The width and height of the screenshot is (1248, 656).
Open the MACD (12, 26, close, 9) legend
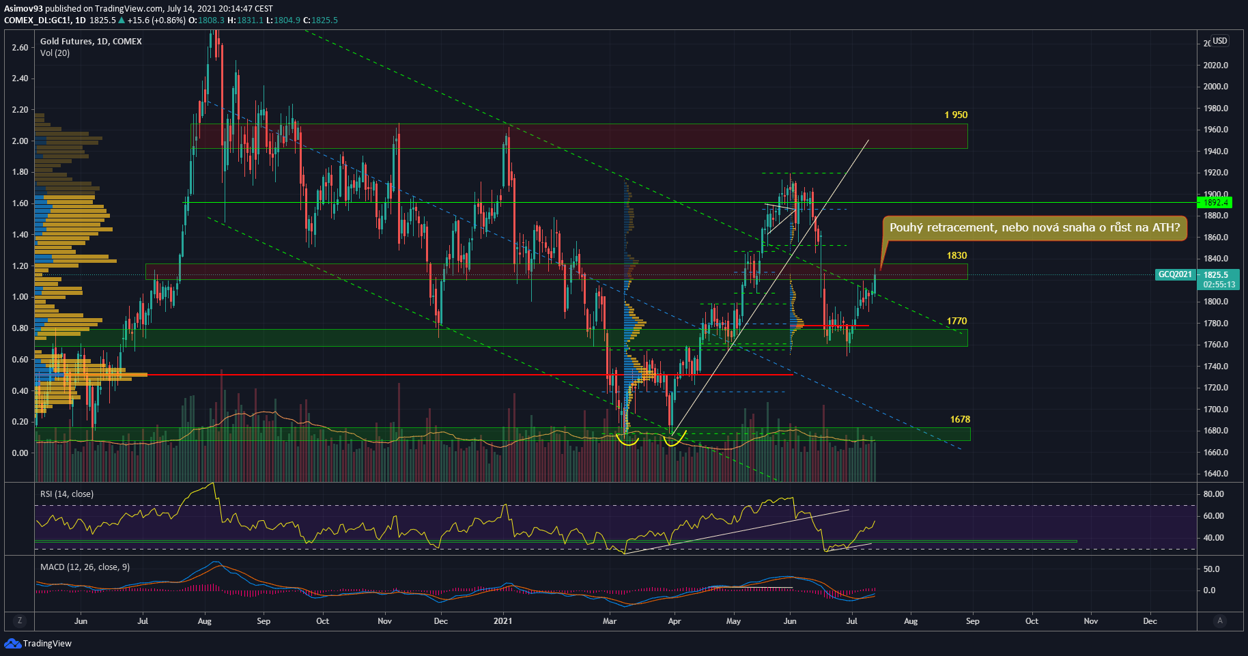coord(85,567)
